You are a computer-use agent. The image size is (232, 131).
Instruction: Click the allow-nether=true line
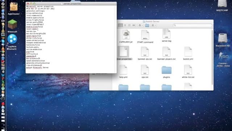34,13
